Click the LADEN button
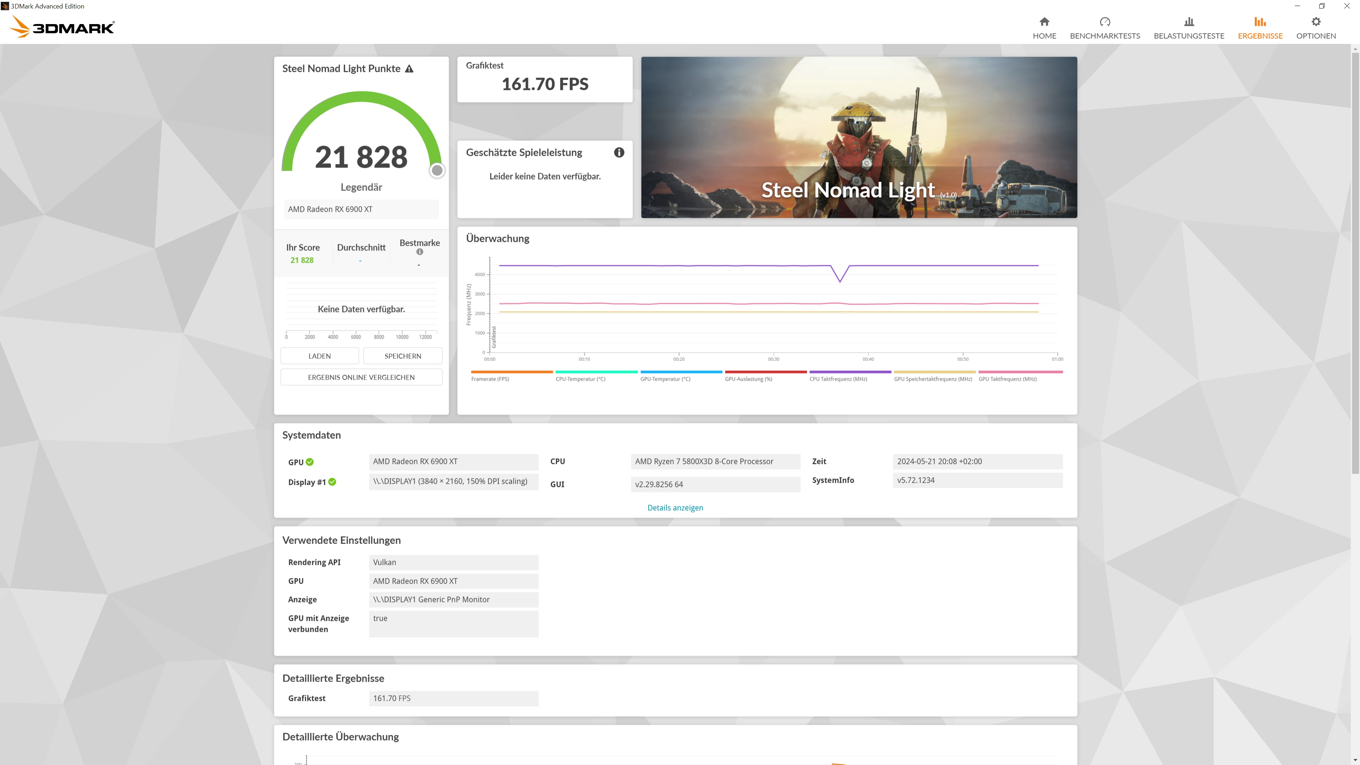This screenshot has width=1360, height=765. [319, 356]
